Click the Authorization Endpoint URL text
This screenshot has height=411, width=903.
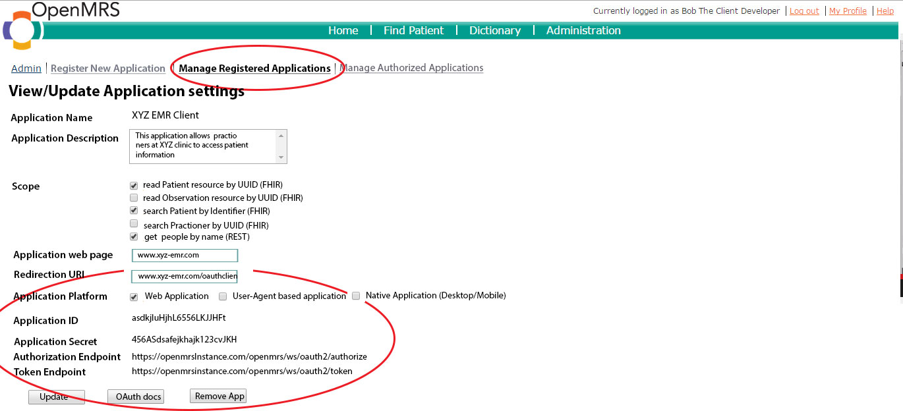249,356
